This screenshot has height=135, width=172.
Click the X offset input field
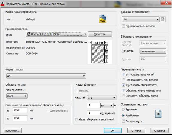(x=20, y=110)
